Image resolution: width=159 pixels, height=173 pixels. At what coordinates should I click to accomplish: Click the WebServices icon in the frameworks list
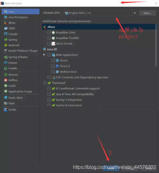coord(57,72)
